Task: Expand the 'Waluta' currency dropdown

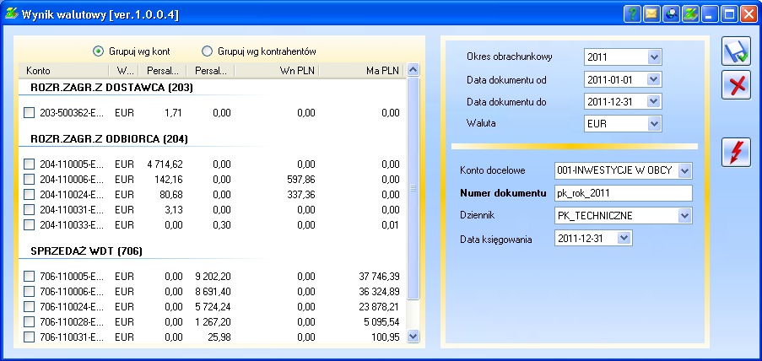Action: 654,124
